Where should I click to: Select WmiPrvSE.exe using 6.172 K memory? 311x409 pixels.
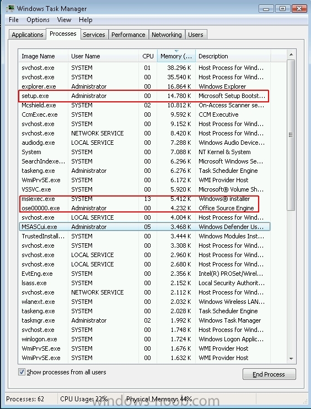[144, 180]
